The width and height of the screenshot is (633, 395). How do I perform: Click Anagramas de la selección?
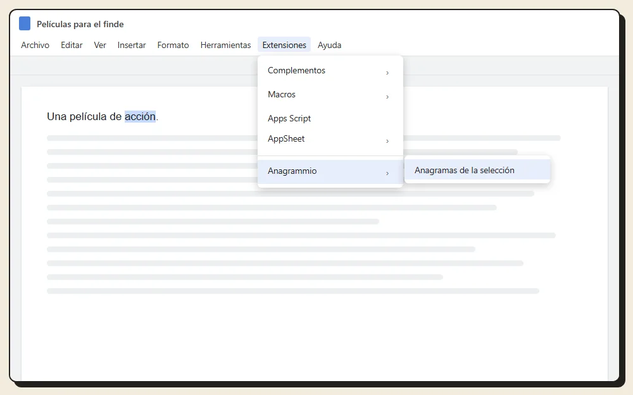pos(477,170)
